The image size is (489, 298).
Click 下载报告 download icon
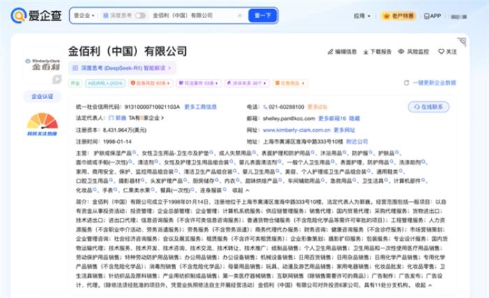click(x=366, y=52)
